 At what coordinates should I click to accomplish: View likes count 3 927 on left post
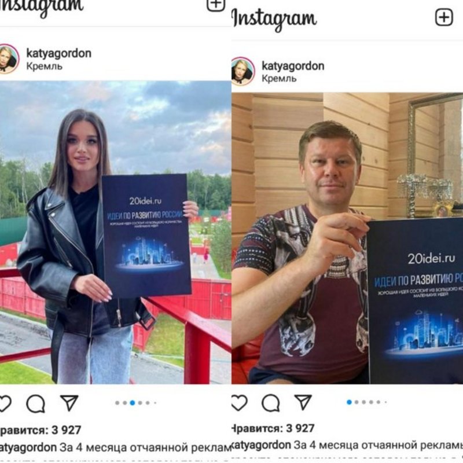click(x=41, y=430)
